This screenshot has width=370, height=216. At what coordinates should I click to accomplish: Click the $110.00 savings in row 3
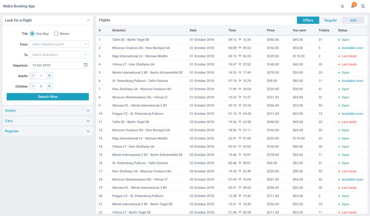click(299, 56)
